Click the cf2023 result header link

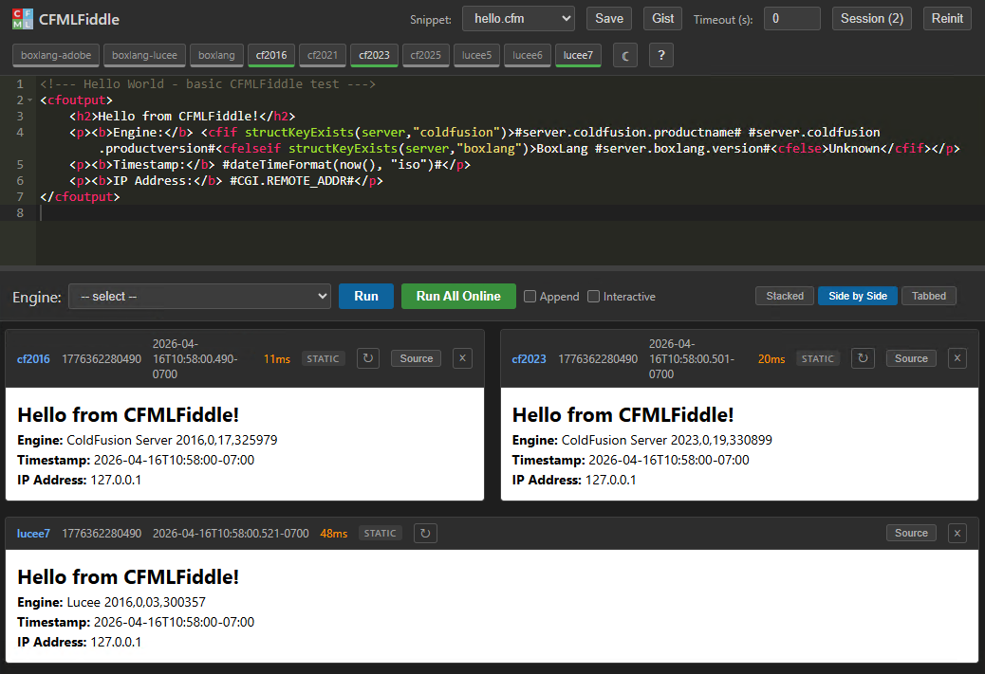[x=529, y=359]
